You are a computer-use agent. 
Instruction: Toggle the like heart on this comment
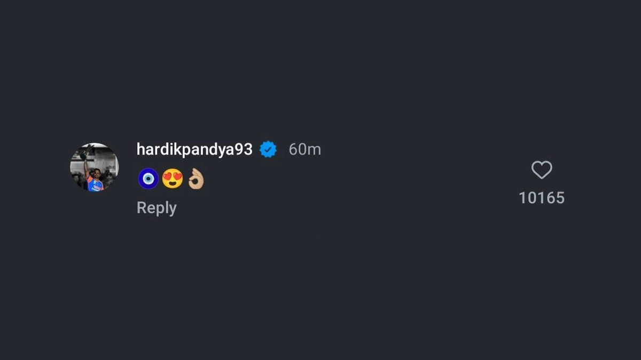(x=542, y=170)
